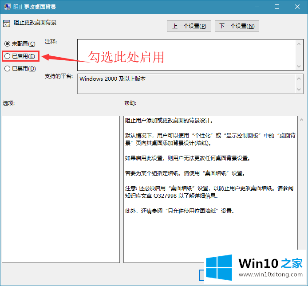308x286 pixels.
Task: Click the '选项:' label
Action: click(8, 103)
